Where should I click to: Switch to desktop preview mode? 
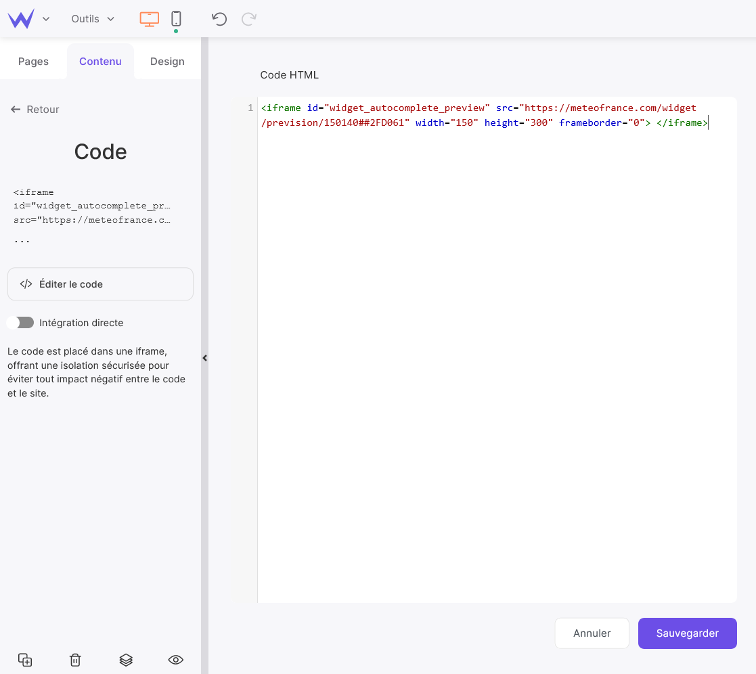[x=149, y=19]
